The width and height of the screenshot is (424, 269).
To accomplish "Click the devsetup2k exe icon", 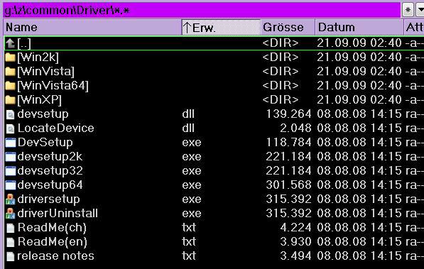I will (x=11, y=157).
